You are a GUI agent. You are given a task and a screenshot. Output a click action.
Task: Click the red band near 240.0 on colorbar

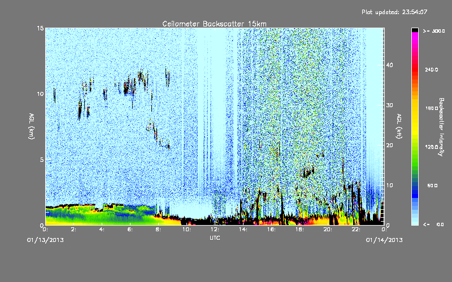pyautogui.click(x=415, y=70)
